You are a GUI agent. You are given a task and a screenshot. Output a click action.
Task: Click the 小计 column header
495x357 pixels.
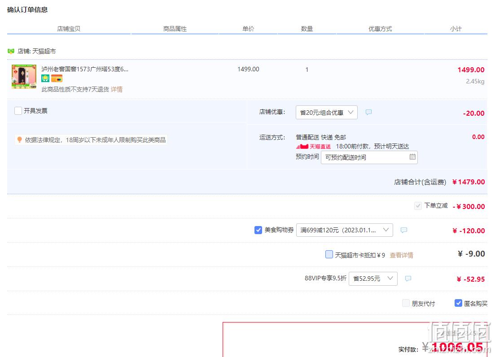pos(456,29)
